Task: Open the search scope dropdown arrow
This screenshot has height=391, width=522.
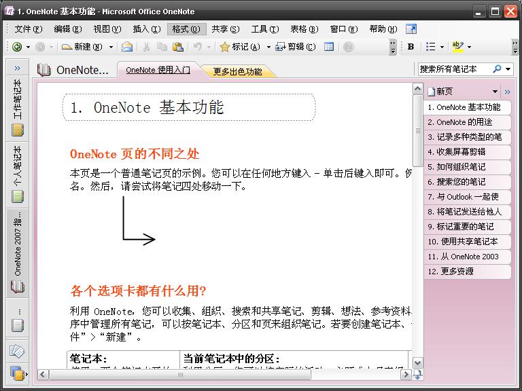Action: click(508, 69)
